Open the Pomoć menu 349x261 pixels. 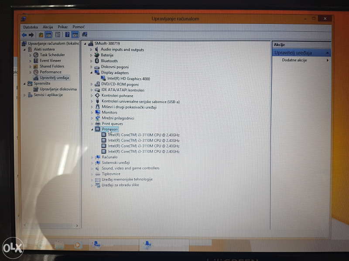[79, 27]
